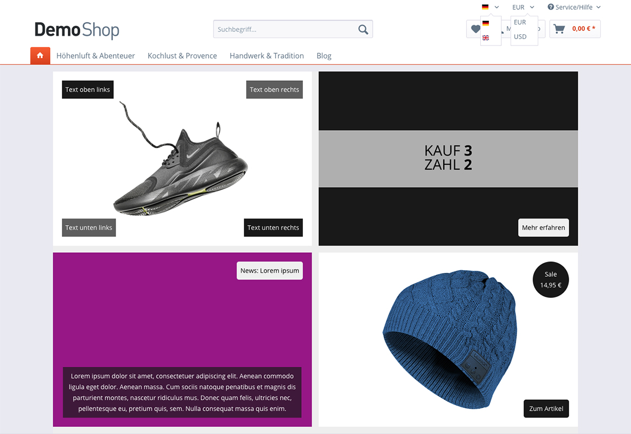The height and width of the screenshot is (434, 631).
Task: Expand the language flag dropdown
Action: (490, 7)
